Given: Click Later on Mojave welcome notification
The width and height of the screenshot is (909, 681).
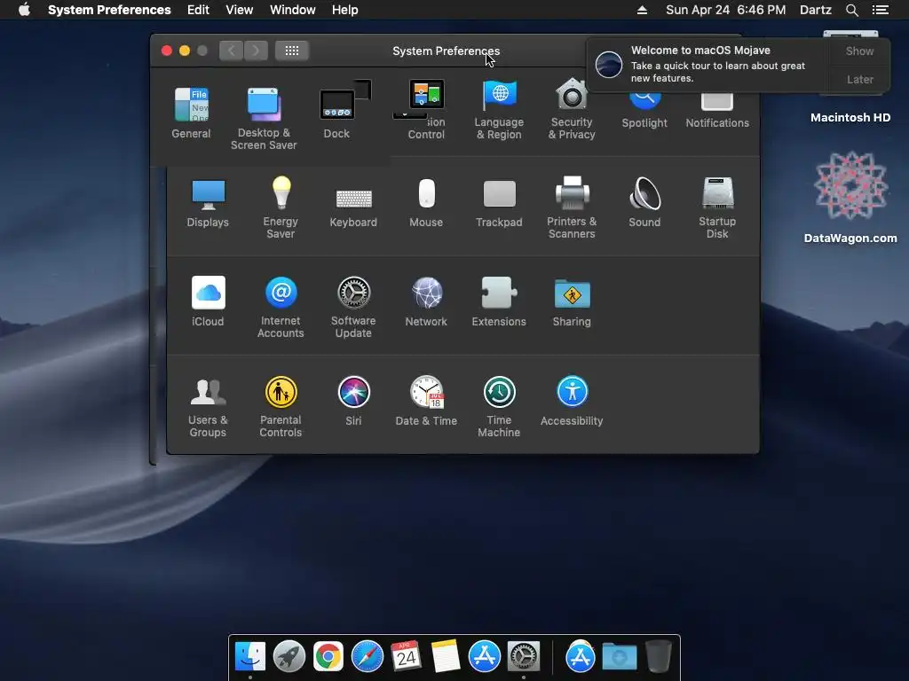Looking at the screenshot, I should pyautogui.click(x=859, y=79).
